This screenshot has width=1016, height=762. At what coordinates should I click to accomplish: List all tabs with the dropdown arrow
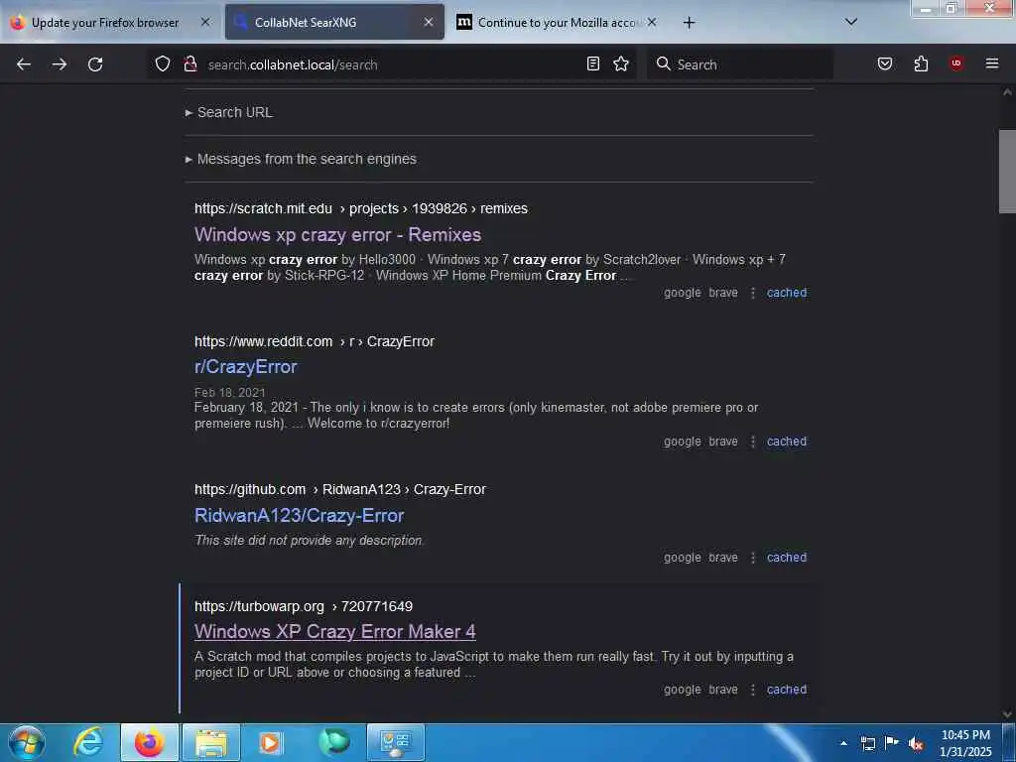click(x=851, y=22)
